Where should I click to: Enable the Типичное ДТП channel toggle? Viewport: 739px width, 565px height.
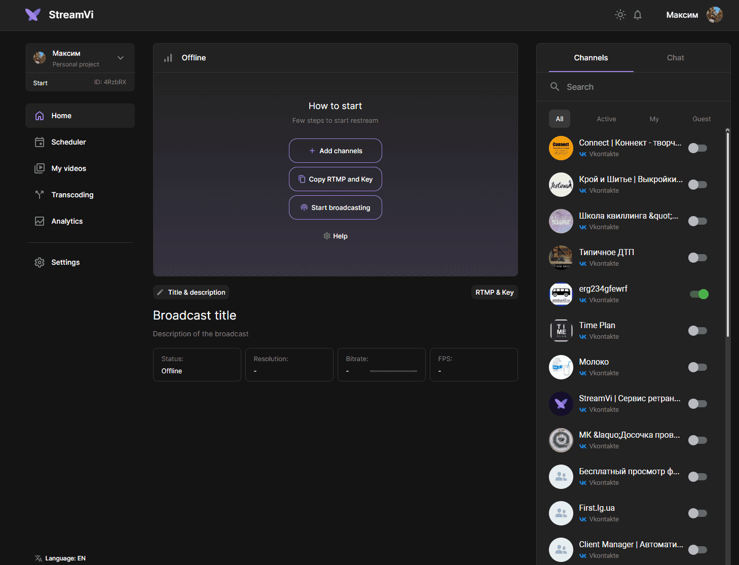(697, 258)
